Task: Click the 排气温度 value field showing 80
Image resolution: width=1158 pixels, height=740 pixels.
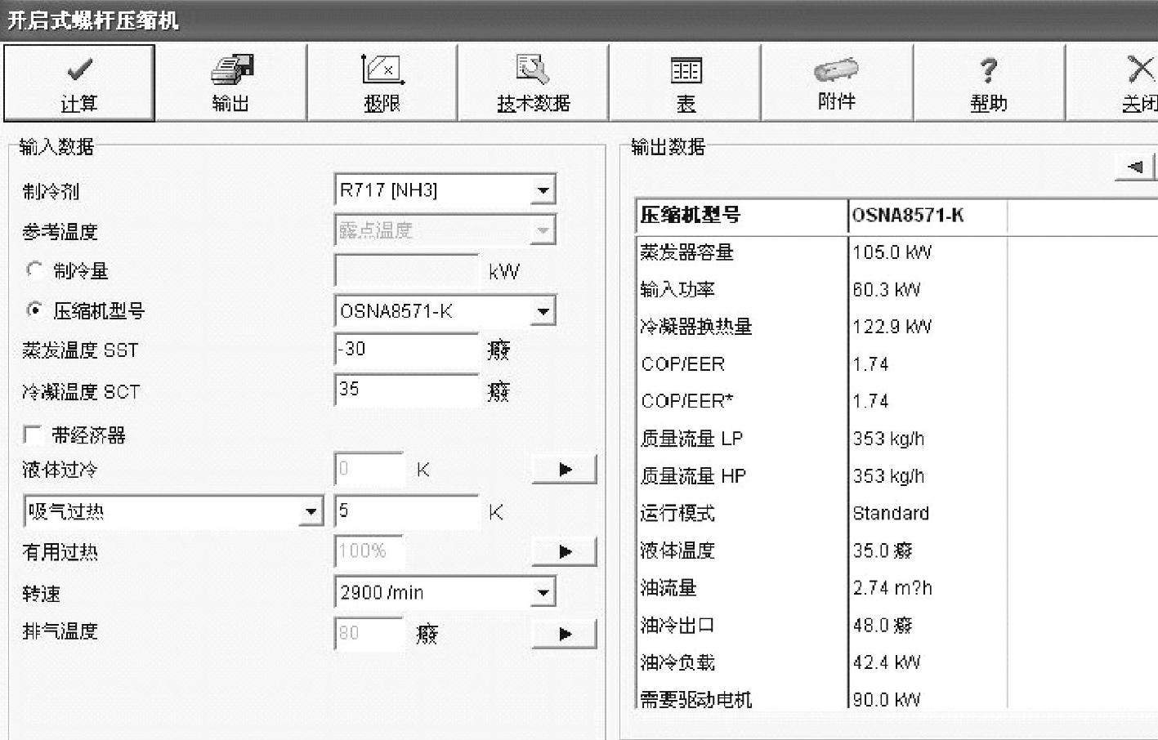Action: click(x=369, y=633)
